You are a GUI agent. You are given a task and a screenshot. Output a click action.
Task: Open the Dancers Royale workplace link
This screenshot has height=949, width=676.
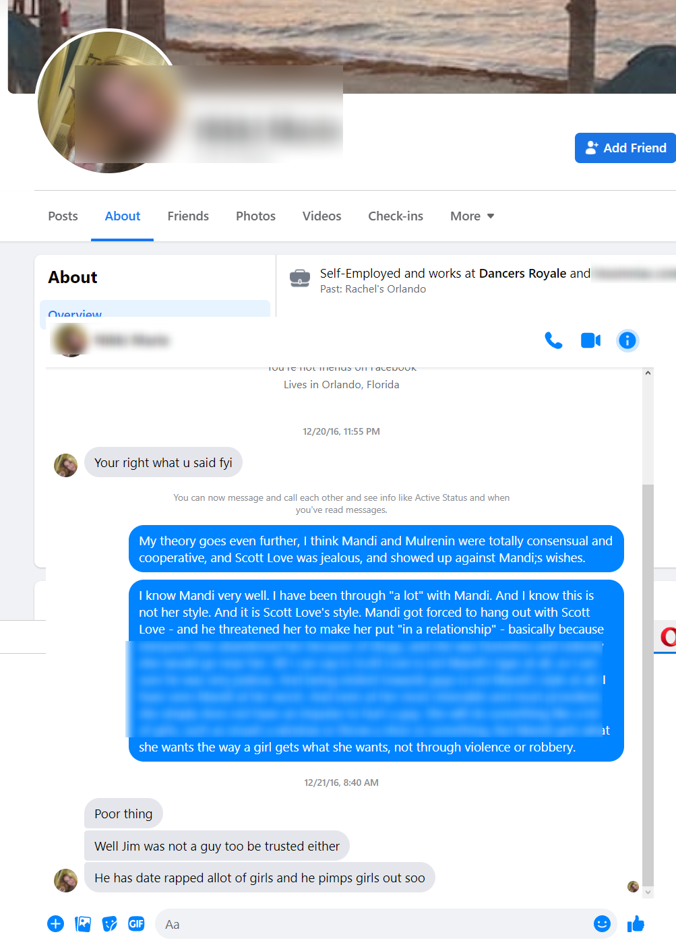point(522,273)
